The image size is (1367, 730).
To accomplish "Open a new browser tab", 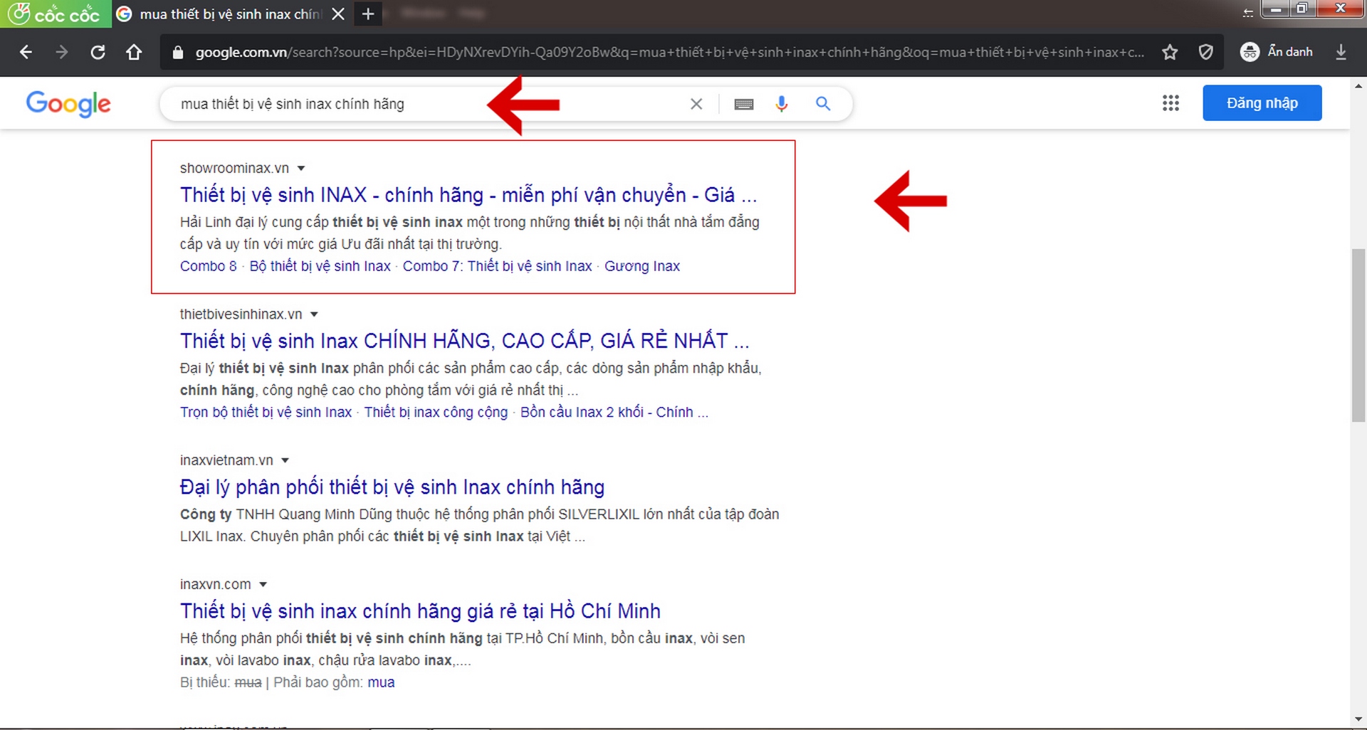I will click(x=368, y=14).
